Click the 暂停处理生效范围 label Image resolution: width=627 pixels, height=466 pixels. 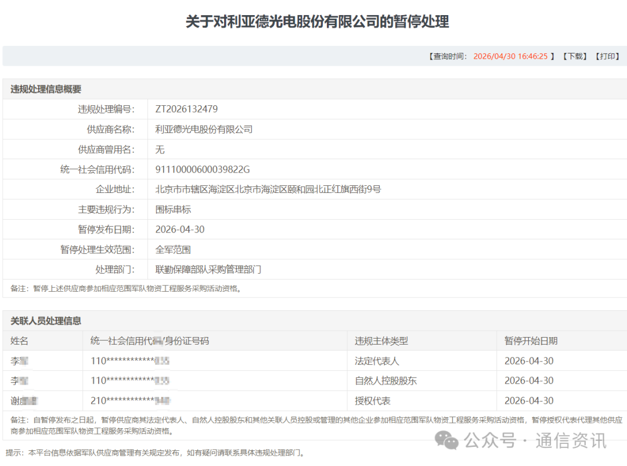pyautogui.click(x=98, y=250)
